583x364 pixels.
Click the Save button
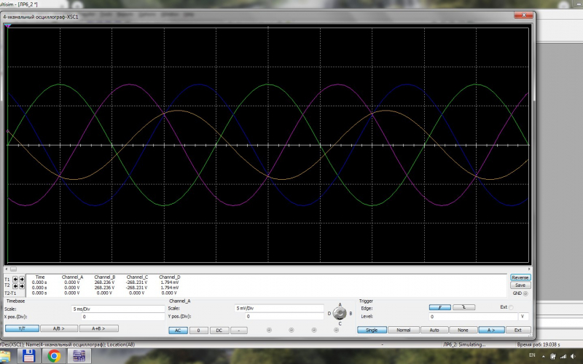(x=520, y=285)
